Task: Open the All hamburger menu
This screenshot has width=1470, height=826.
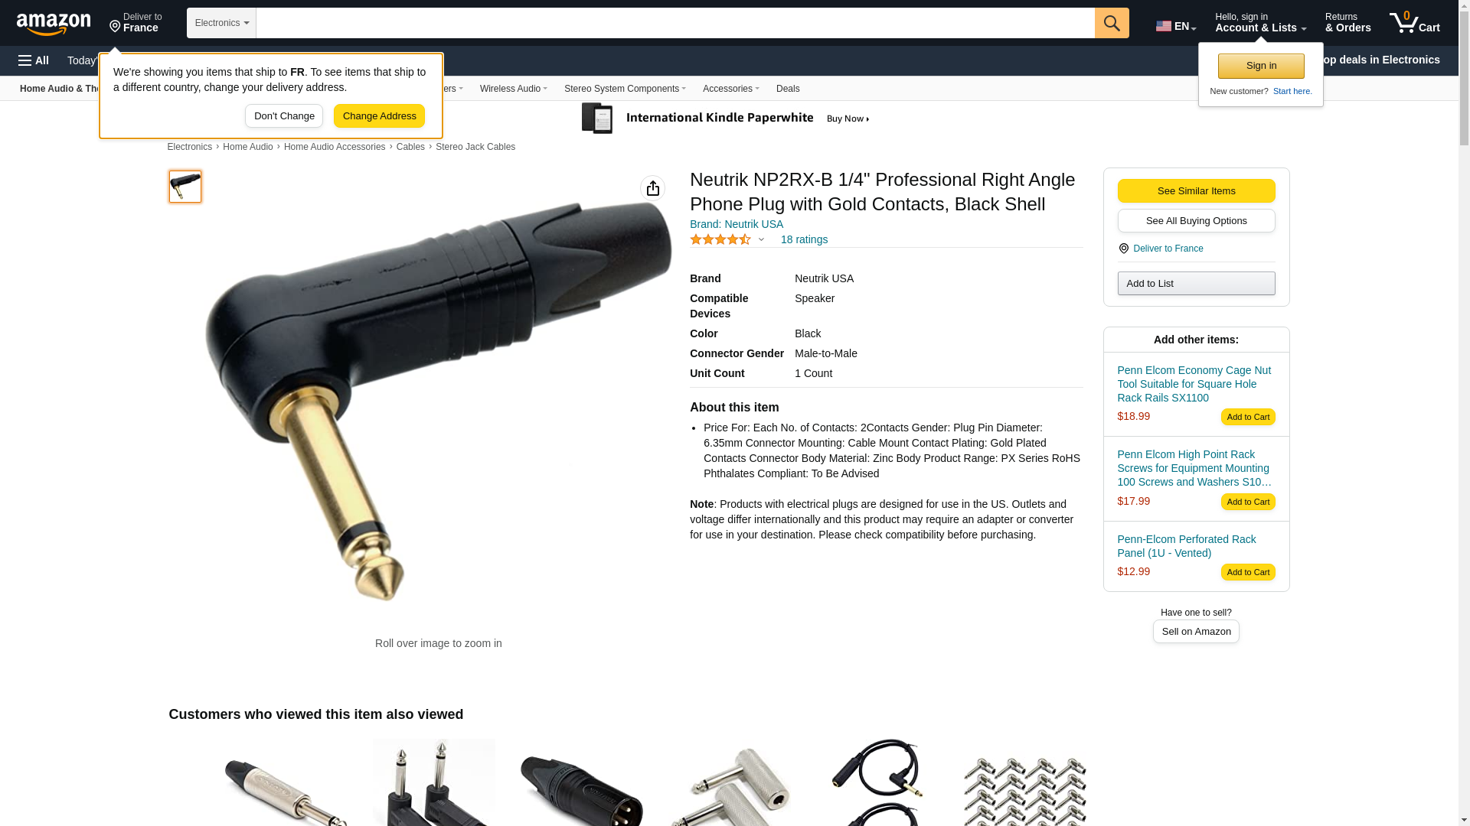Action: 34,60
